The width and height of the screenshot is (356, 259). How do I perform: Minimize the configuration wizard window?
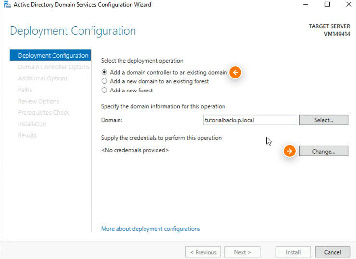tap(306, 4)
